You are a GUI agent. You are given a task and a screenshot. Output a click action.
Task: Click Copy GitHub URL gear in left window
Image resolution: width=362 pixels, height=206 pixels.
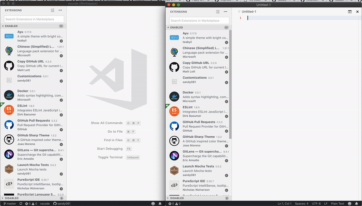click(x=61, y=71)
